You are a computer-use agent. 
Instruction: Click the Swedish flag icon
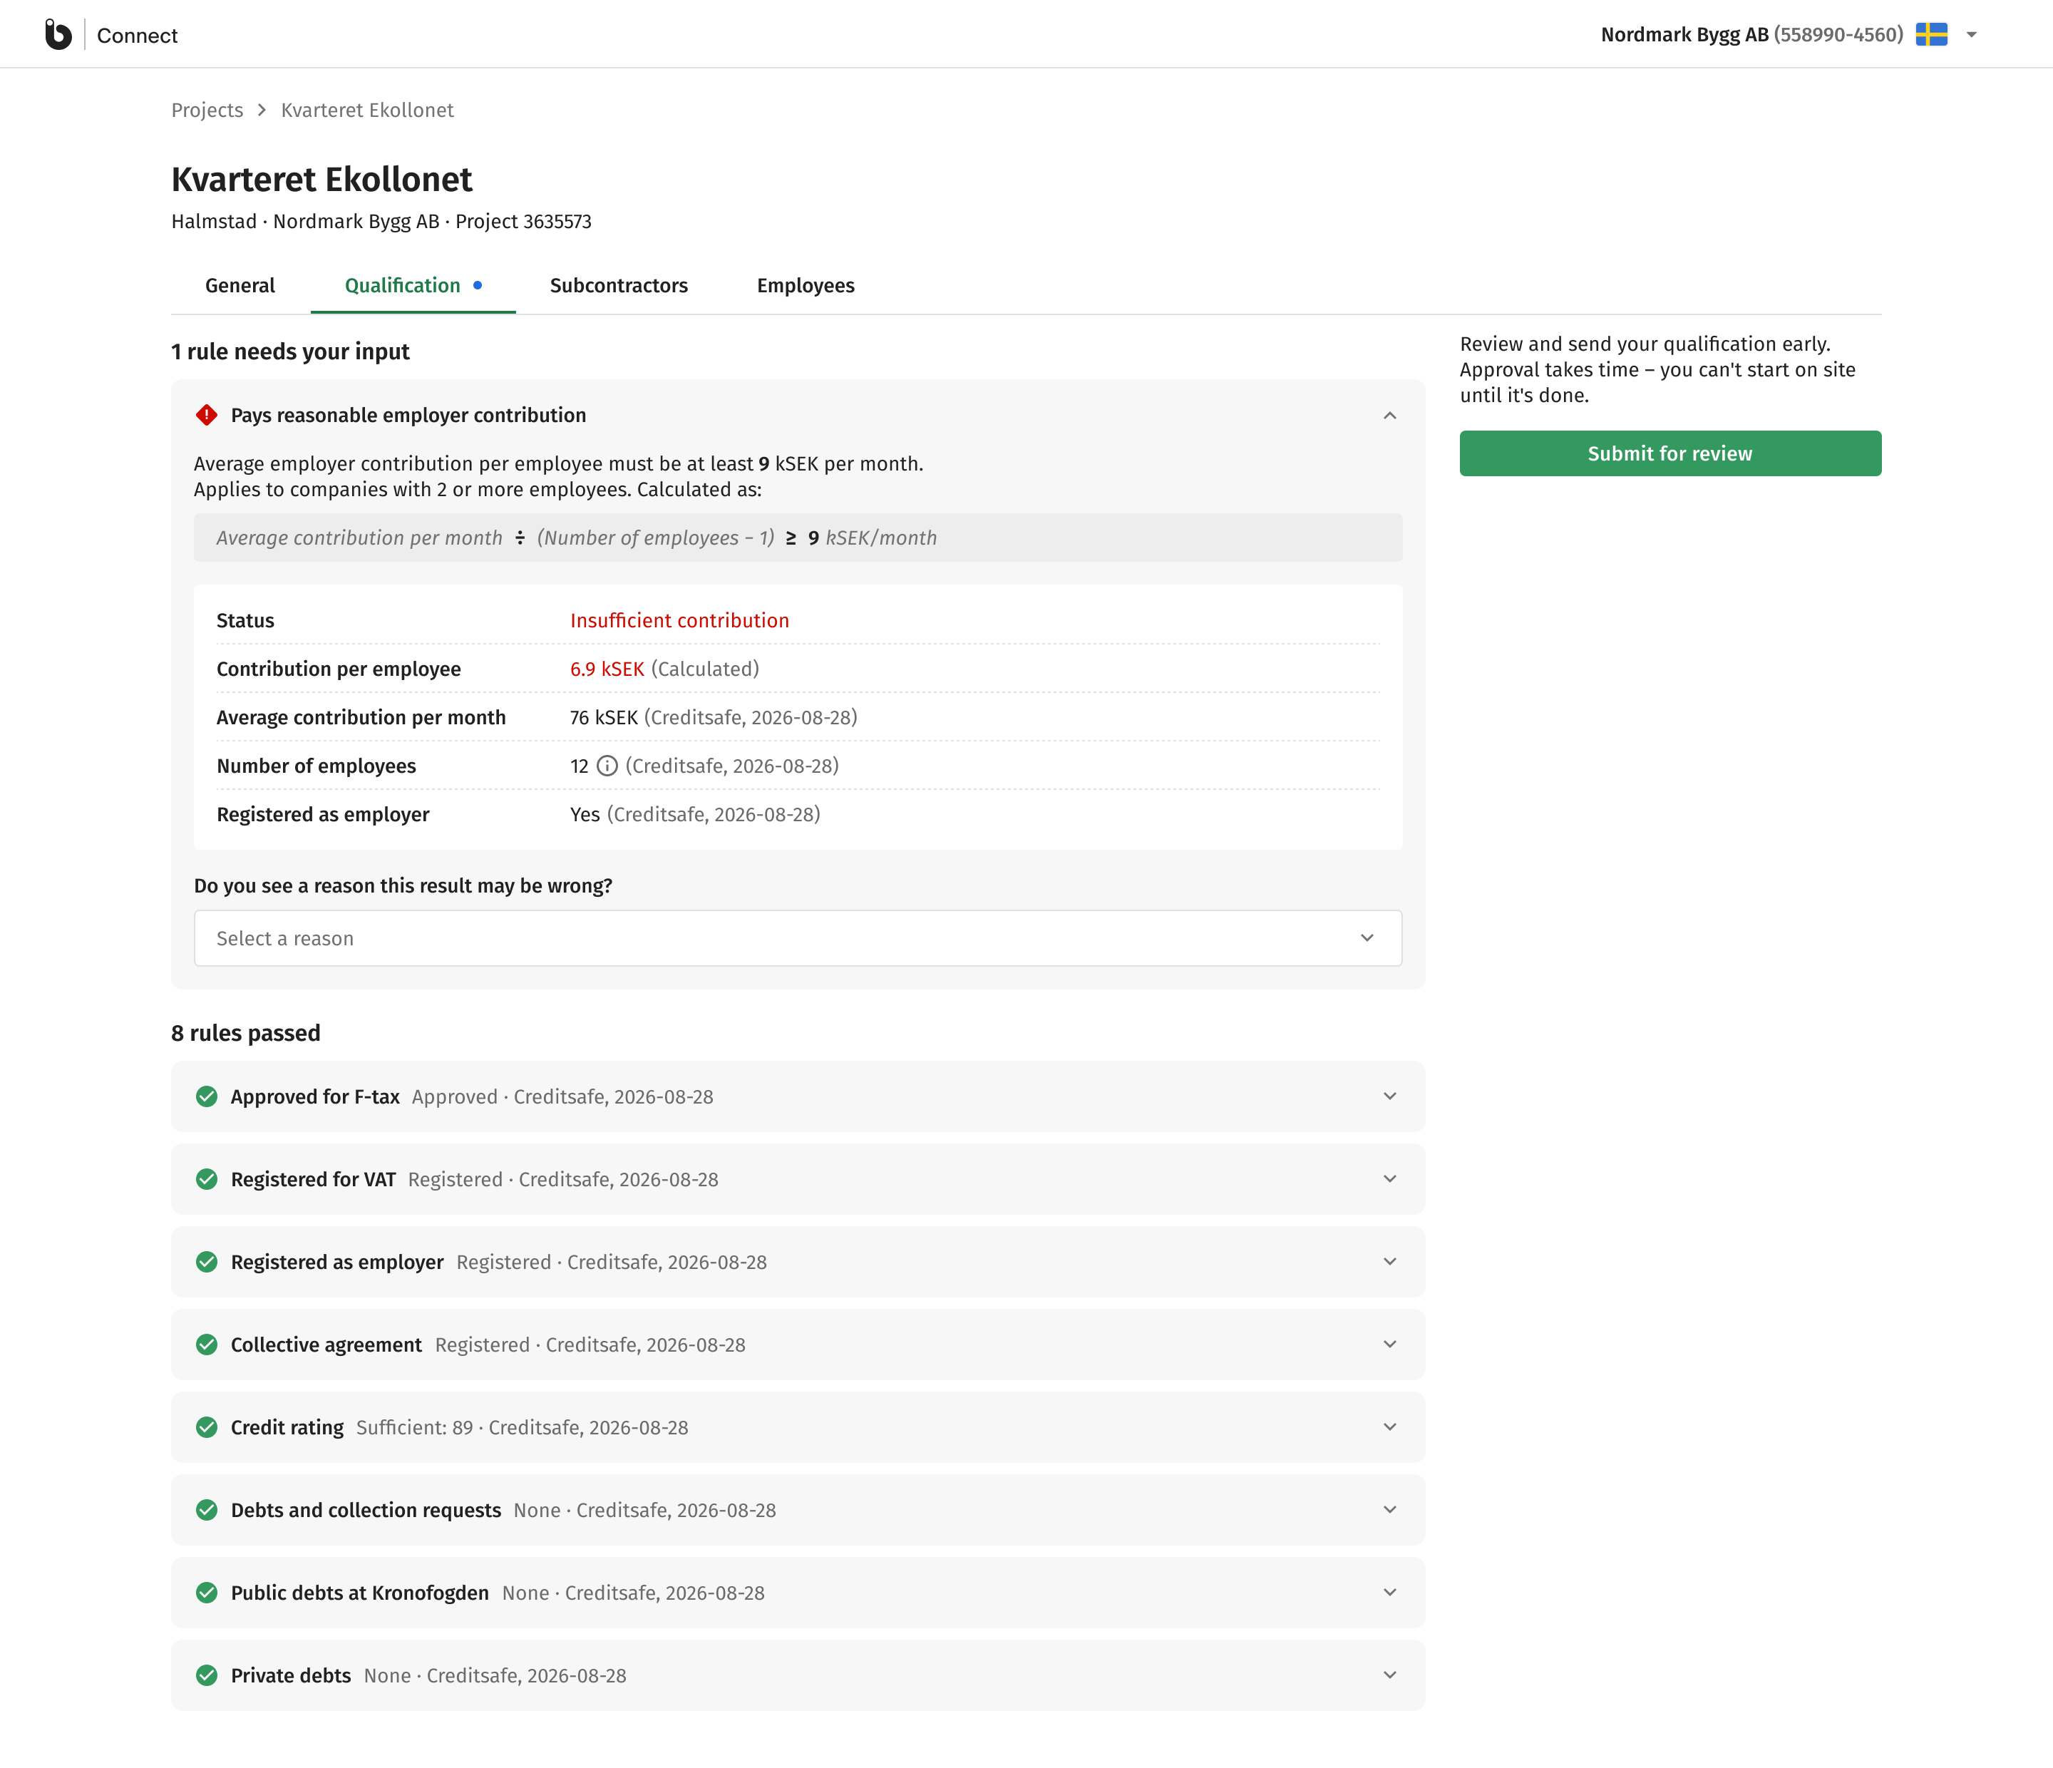(1931, 35)
